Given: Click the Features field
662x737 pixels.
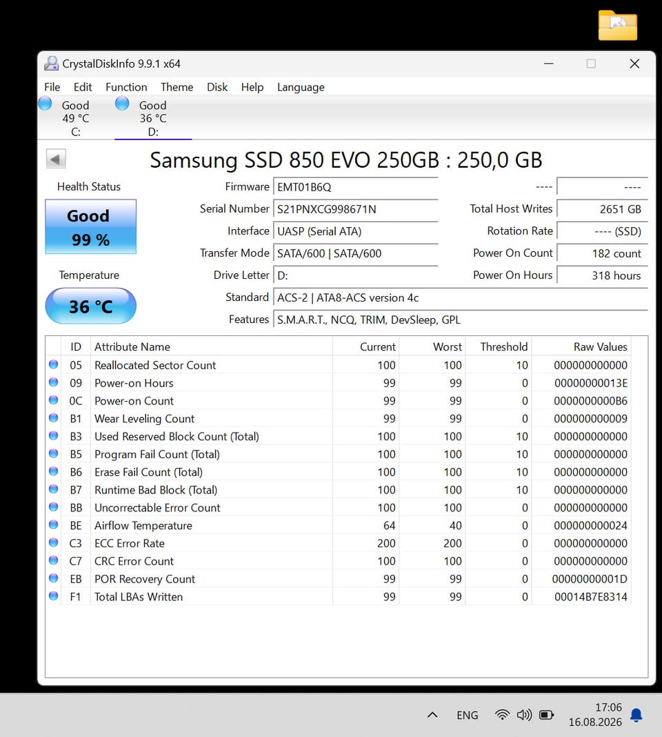Looking at the screenshot, I should point(461,320).
